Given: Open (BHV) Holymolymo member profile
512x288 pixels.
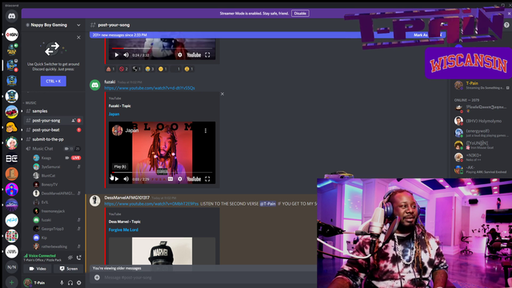Looking at the screenshot, I should pos(482,121).
